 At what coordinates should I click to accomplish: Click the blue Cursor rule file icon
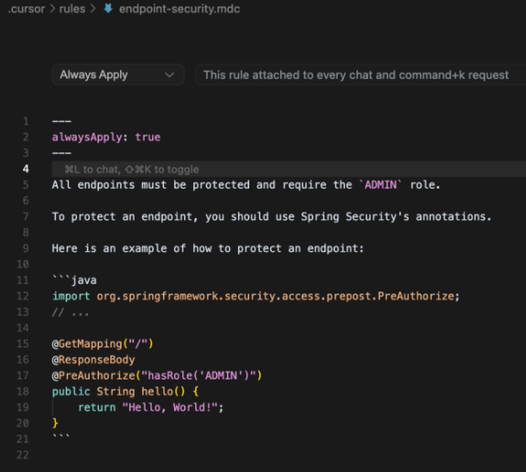[108, 8]
